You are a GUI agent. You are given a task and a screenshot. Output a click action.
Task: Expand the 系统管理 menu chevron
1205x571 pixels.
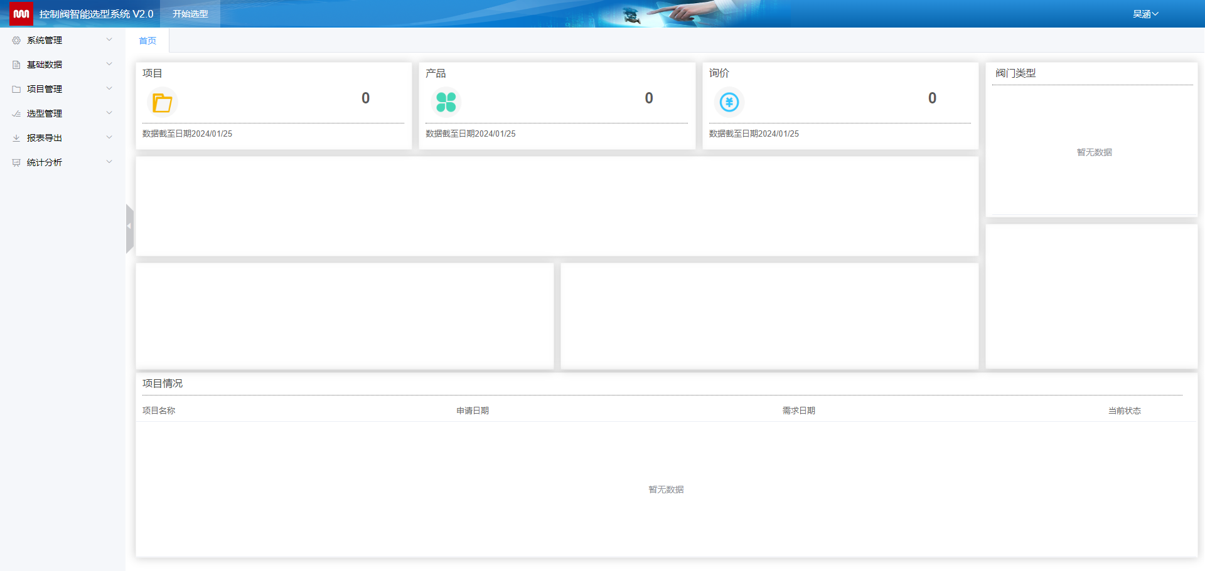point(109,39)
